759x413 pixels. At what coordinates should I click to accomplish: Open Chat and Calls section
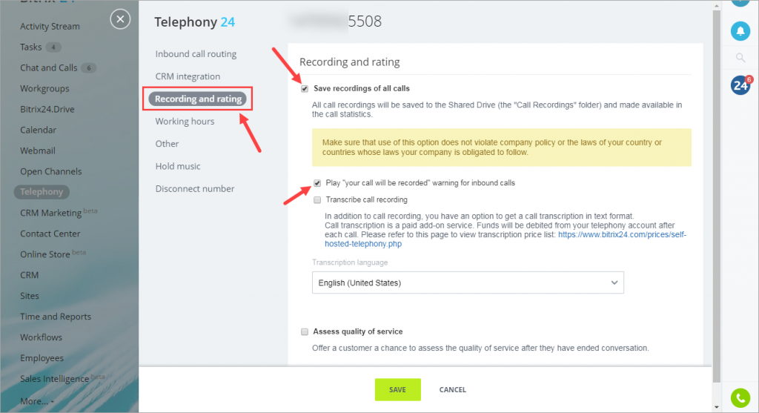(x=48, y=67)
